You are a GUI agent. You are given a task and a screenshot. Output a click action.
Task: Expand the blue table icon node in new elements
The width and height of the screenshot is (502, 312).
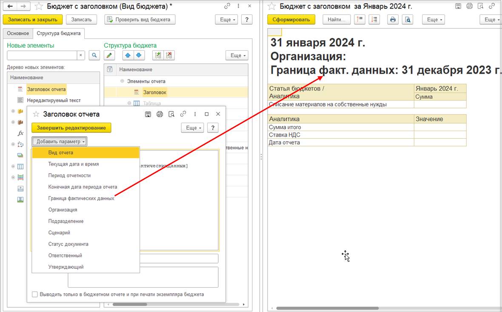pos(13,166)
